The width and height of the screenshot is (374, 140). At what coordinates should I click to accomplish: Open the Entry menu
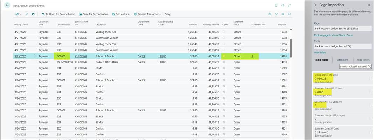(x=167, y=14)
